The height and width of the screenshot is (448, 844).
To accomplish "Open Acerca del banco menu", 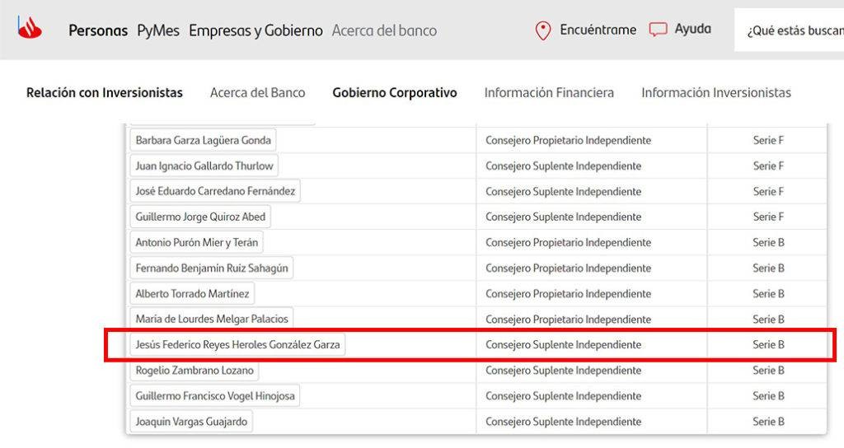I will (x=384, y=30).
